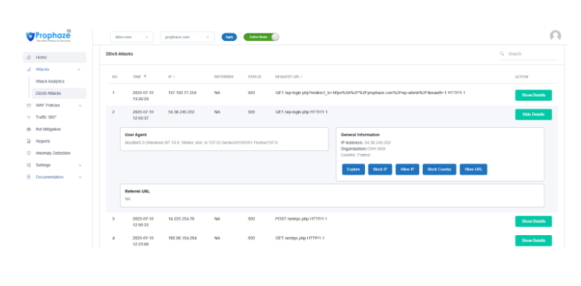Screen dimensions: 581x286
Task: Click the Anomaly Detection shield icon
Action: coord(28,153)
